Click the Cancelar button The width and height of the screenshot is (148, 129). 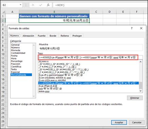pos(137,122)
